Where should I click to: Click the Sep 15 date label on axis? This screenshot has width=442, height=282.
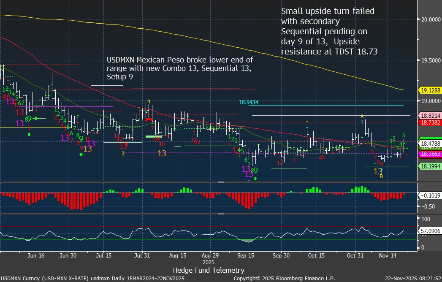coord(246,256)
